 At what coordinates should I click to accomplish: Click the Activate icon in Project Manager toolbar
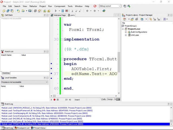click(125, 19)
